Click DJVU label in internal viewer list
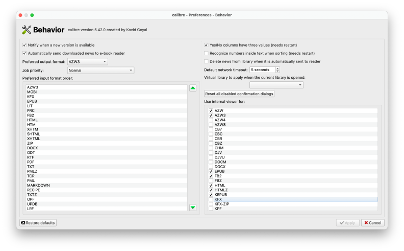The width and height of the screenshot is (404, 251). (x=219, y=157)
